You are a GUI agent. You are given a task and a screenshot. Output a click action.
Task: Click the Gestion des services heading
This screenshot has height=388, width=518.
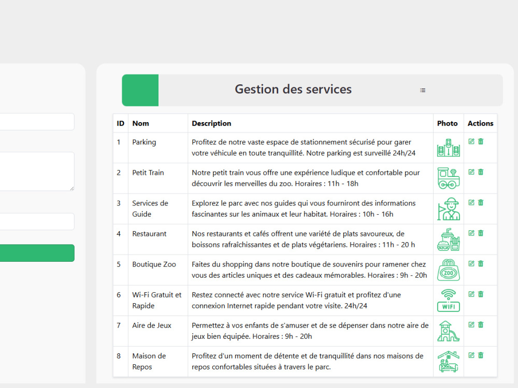[293, 89]
